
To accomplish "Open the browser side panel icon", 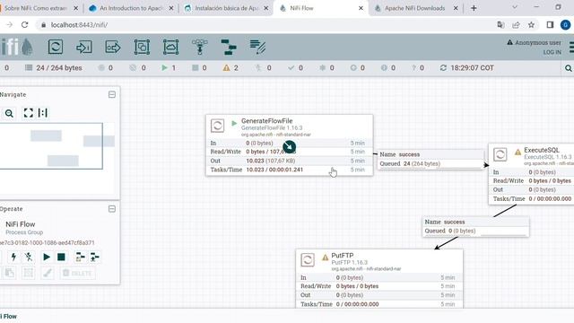I will tap(550, 25).
